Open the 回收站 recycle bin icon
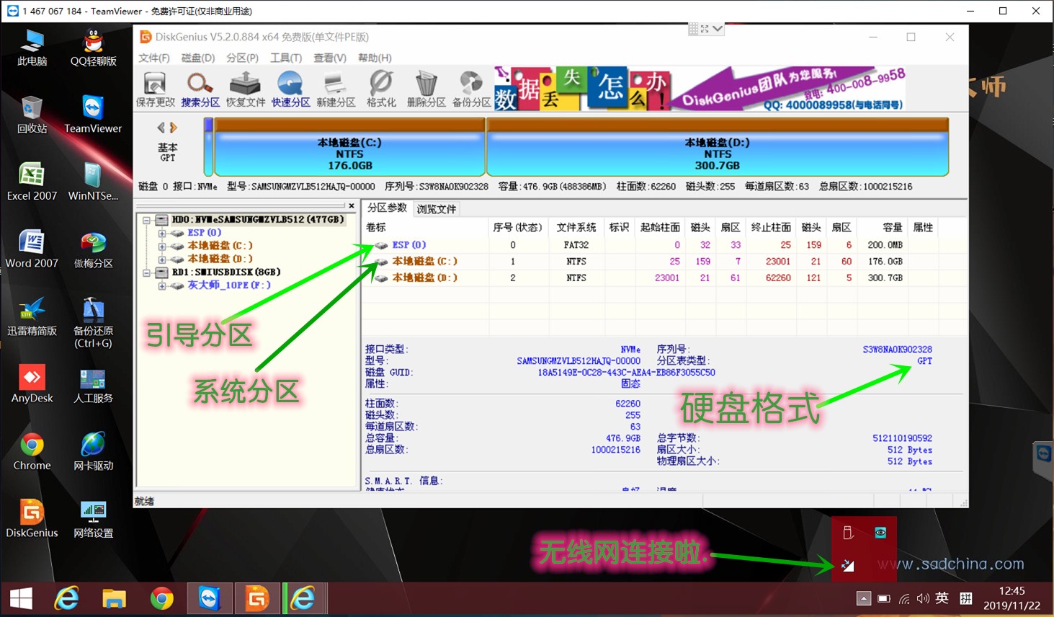Screen dimensions: 1054x617 [x=32, y=115]
